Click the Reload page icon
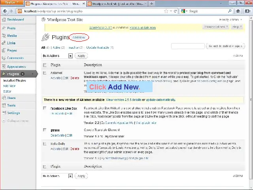The height and width of the screenshot is (190, 253). coord(175,11)
